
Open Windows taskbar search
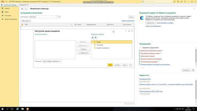7,109
